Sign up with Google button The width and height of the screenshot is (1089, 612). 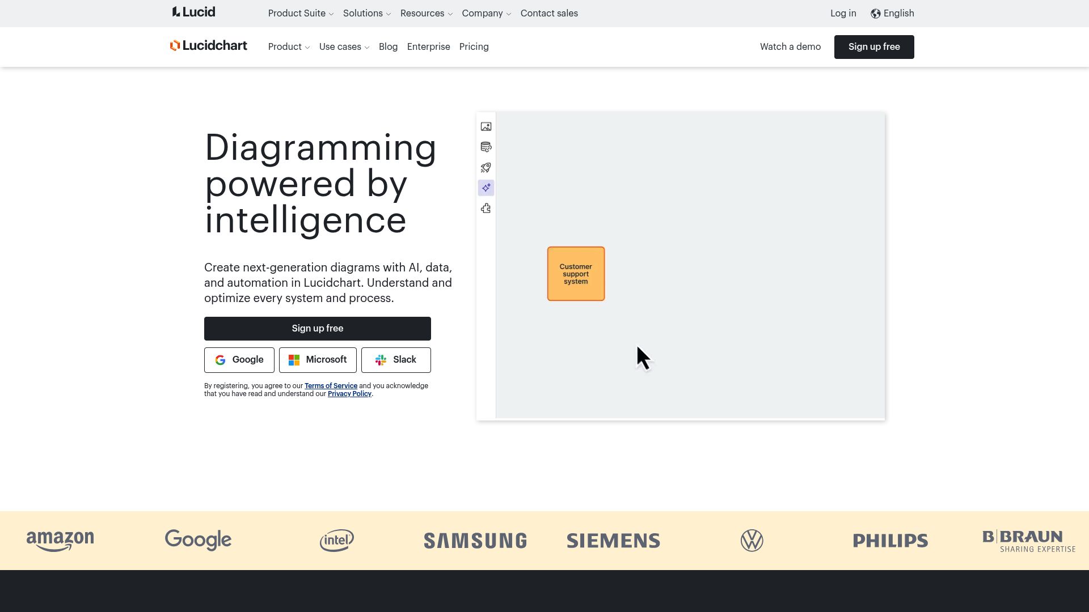[x=239, y=360]
